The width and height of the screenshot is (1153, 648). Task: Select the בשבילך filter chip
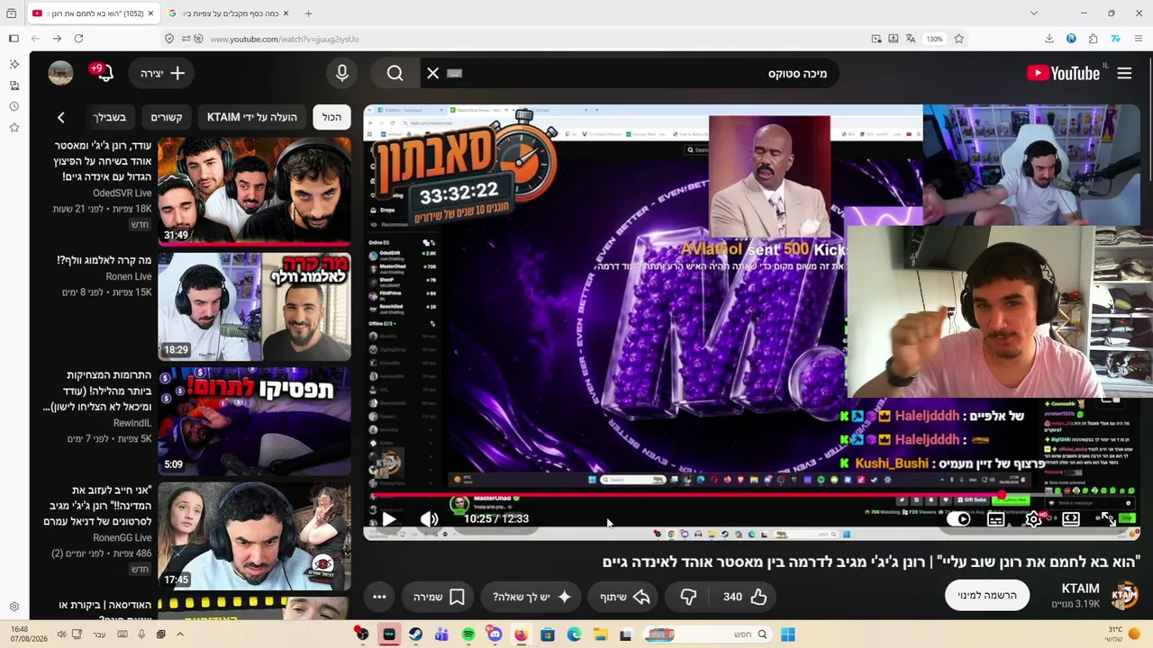109,117
